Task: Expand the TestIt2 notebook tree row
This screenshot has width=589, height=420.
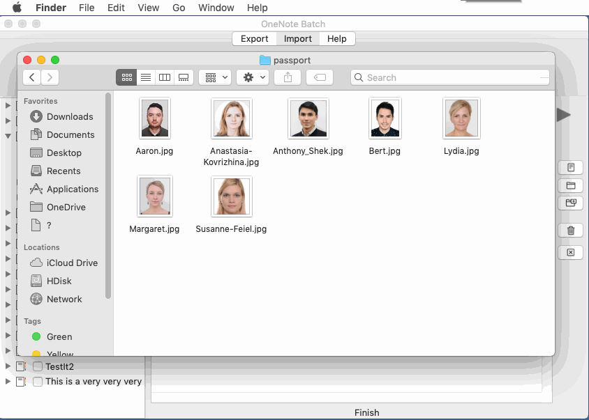Action: tap(8, 366)
